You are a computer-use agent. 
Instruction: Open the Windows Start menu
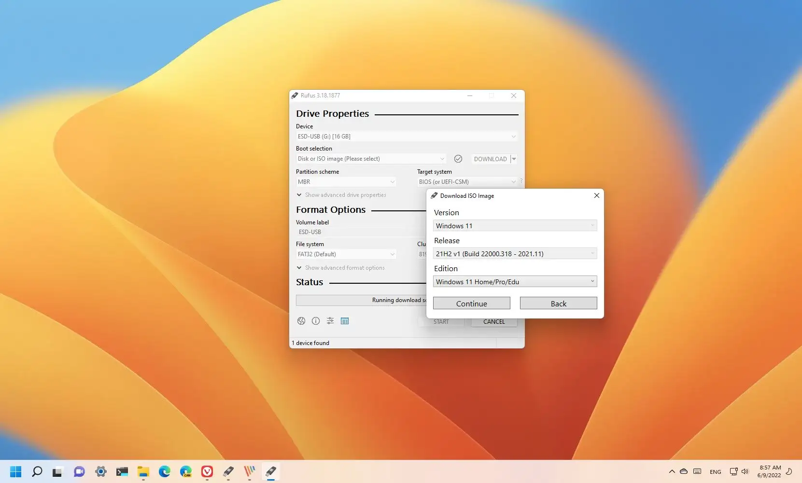click(16, 471)
